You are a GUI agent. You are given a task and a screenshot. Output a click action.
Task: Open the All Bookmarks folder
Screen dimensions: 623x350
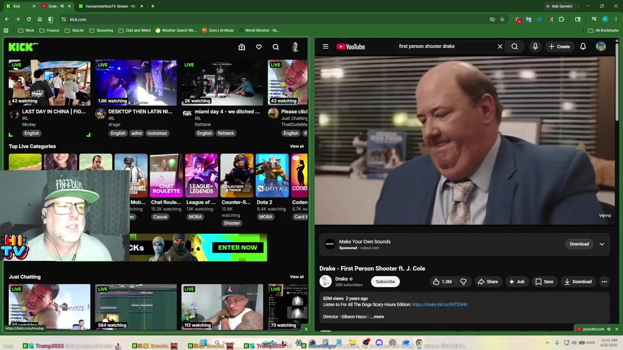(604, 30)
